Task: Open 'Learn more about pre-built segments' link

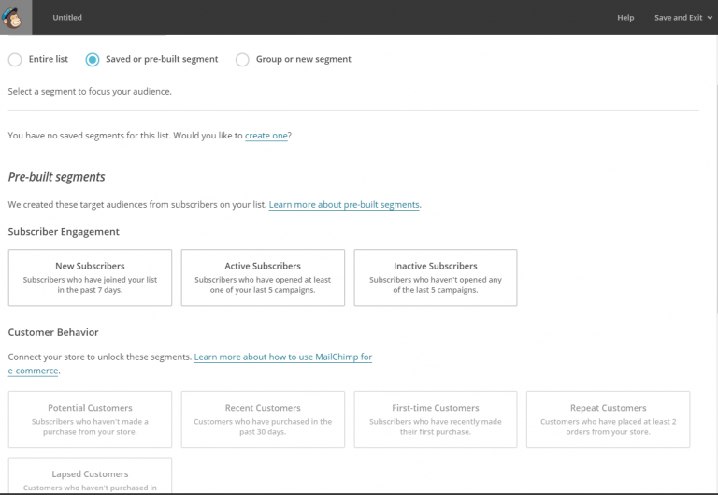Action: 344,204
